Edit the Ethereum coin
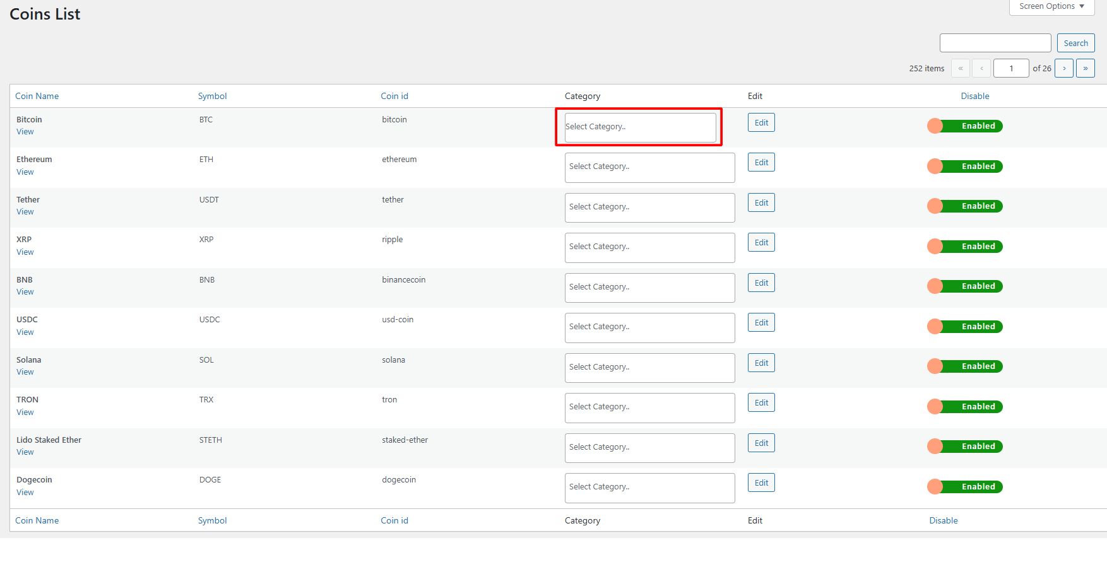Viewport: 1107px width, 567px height. (x=761, y=163)
